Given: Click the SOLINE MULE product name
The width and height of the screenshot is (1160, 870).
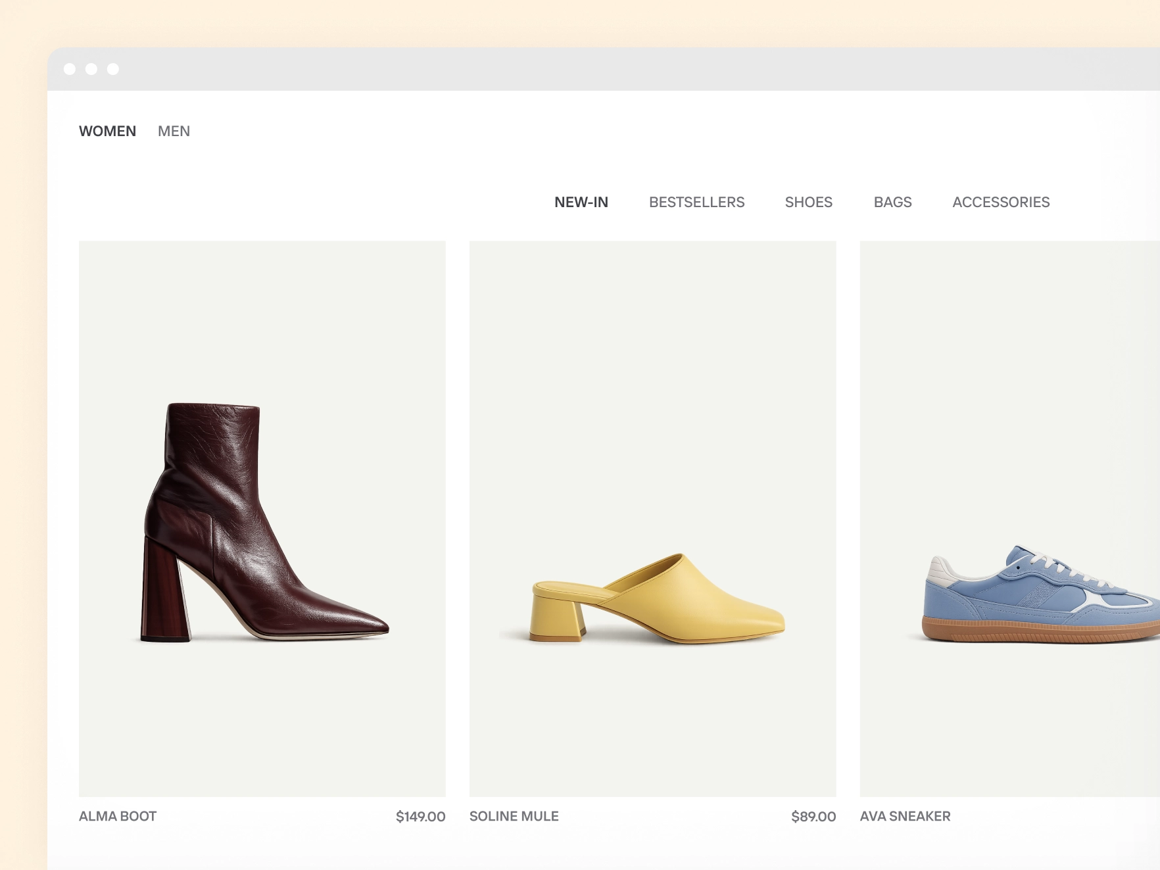Looking at the screenshot, I should tap(514, 816).
